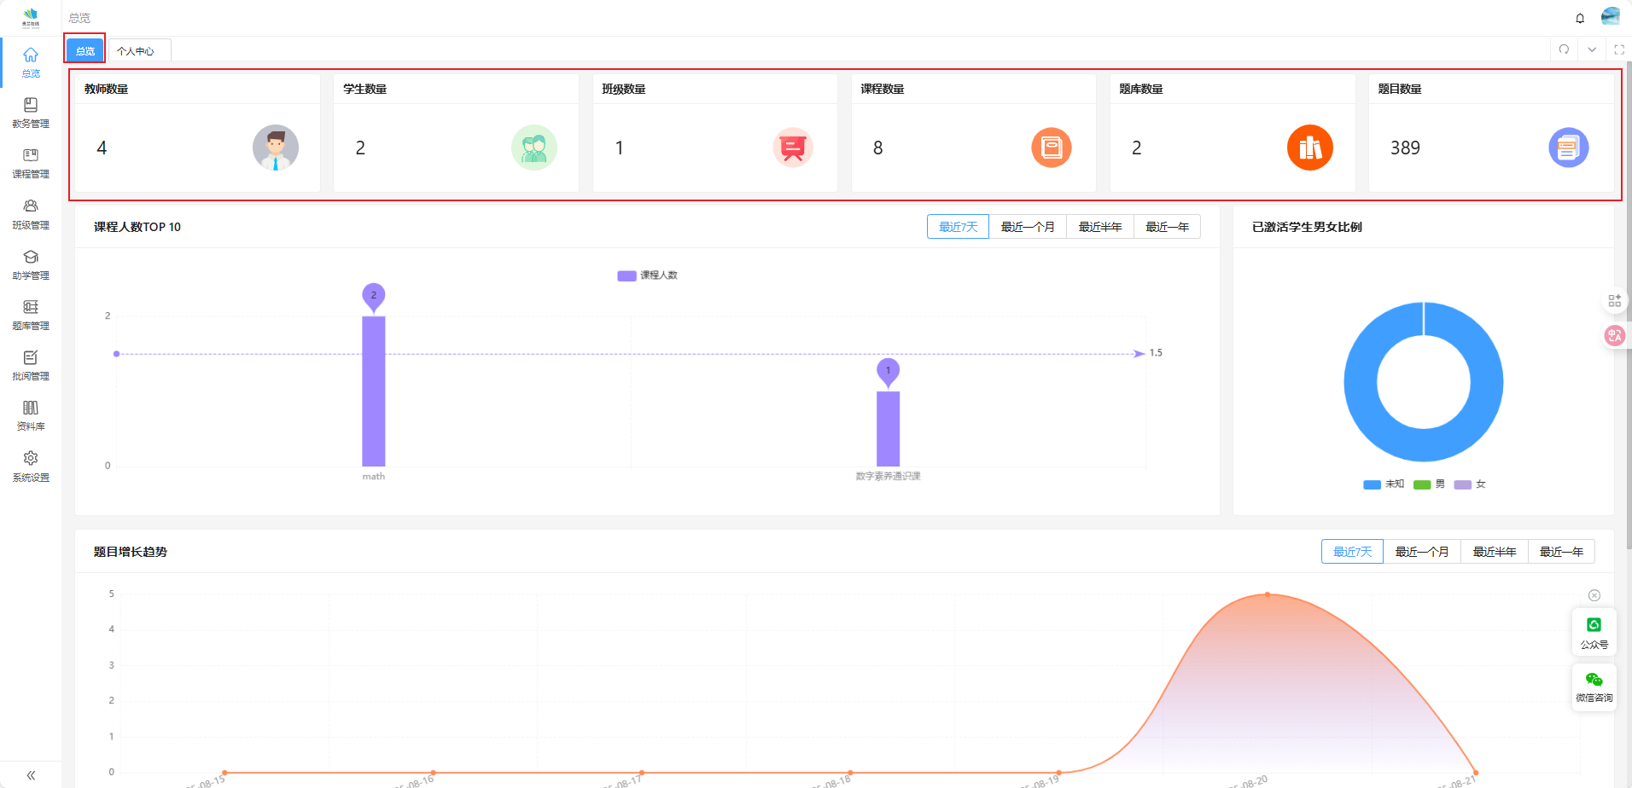Open 系统设置 gear icon
1632x788 pixels.
(31, 466)
